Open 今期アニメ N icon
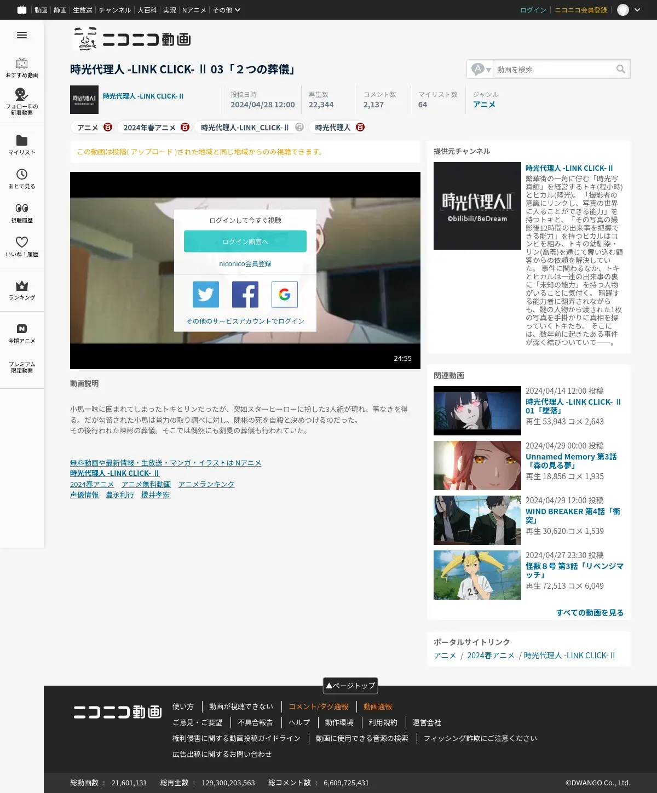 (22, 329)
